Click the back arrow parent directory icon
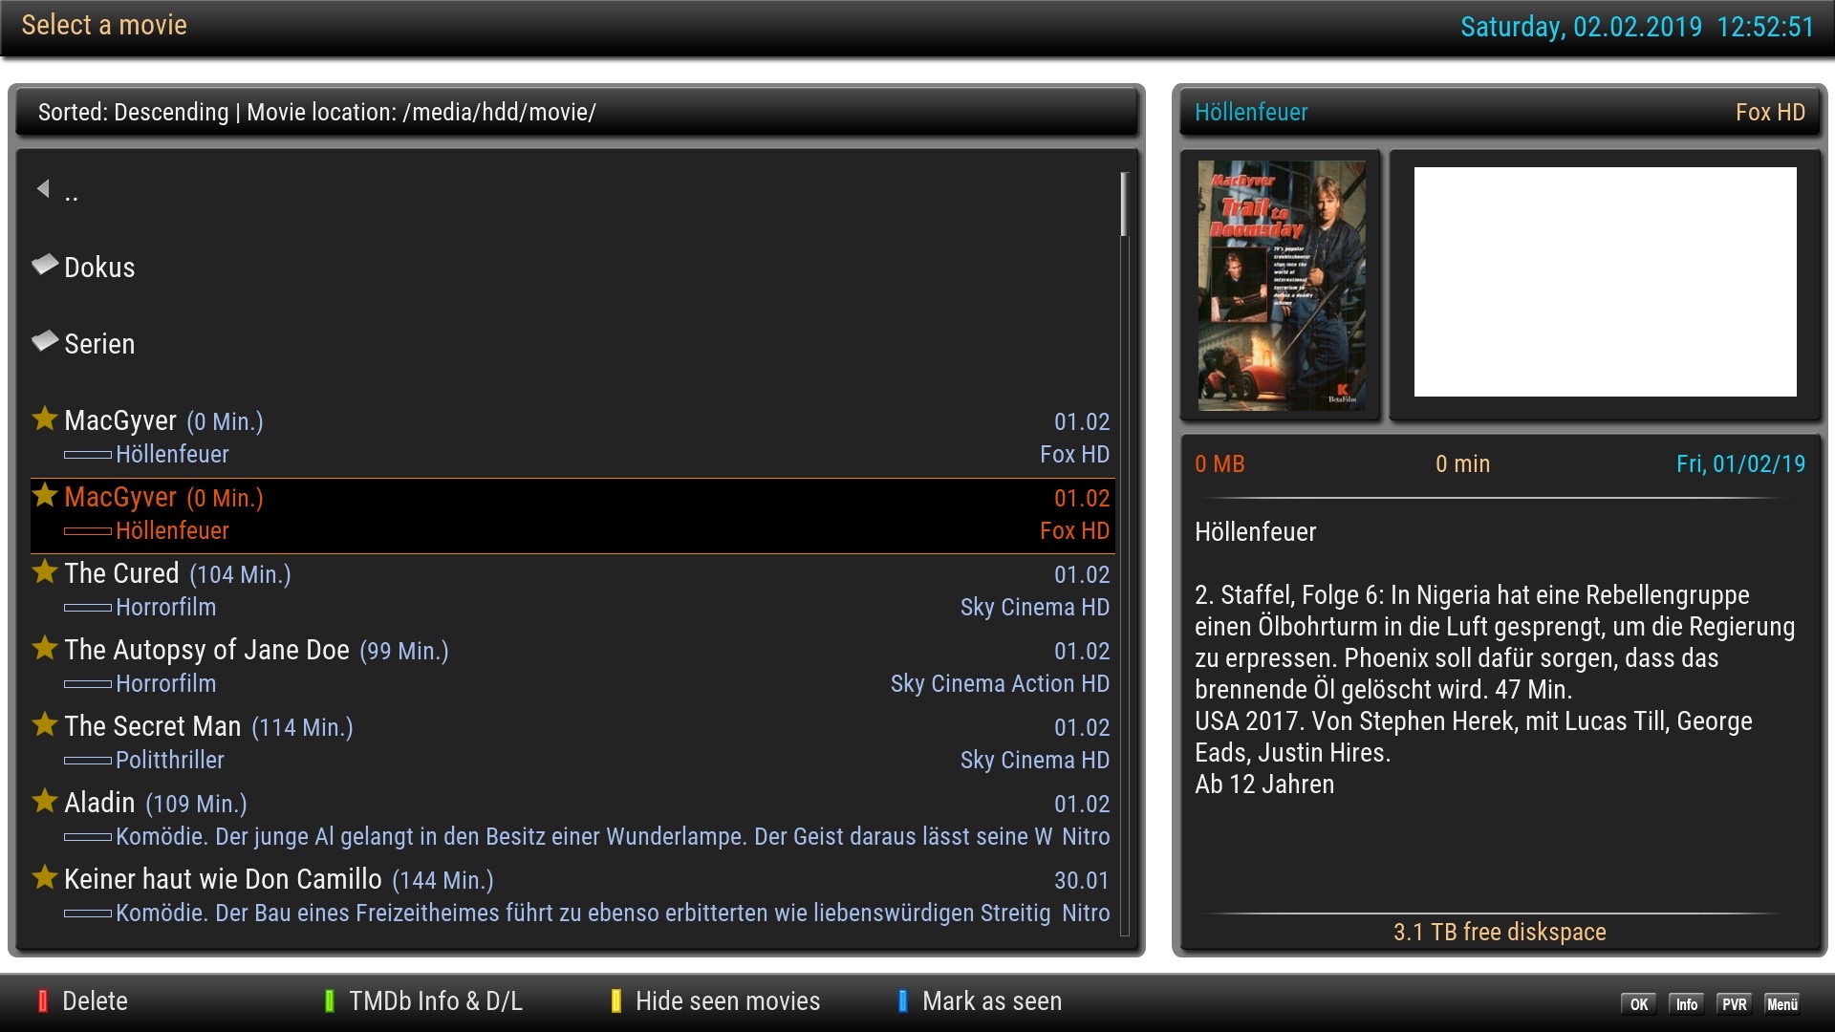This screenshot has height=1032, width=1835. coord(43,189)
